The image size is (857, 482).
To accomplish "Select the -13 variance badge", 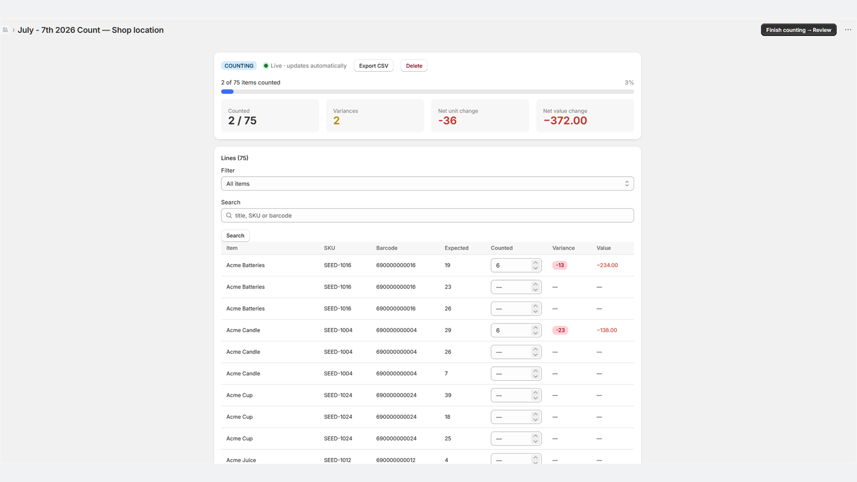I will (560, 265).
